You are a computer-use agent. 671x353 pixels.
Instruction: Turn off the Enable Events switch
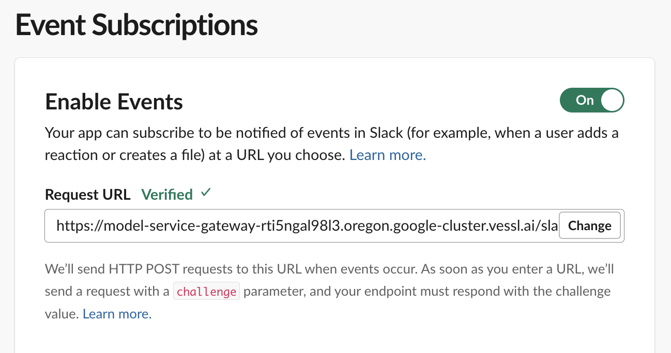pyautogui.click(x=592, y=100)
